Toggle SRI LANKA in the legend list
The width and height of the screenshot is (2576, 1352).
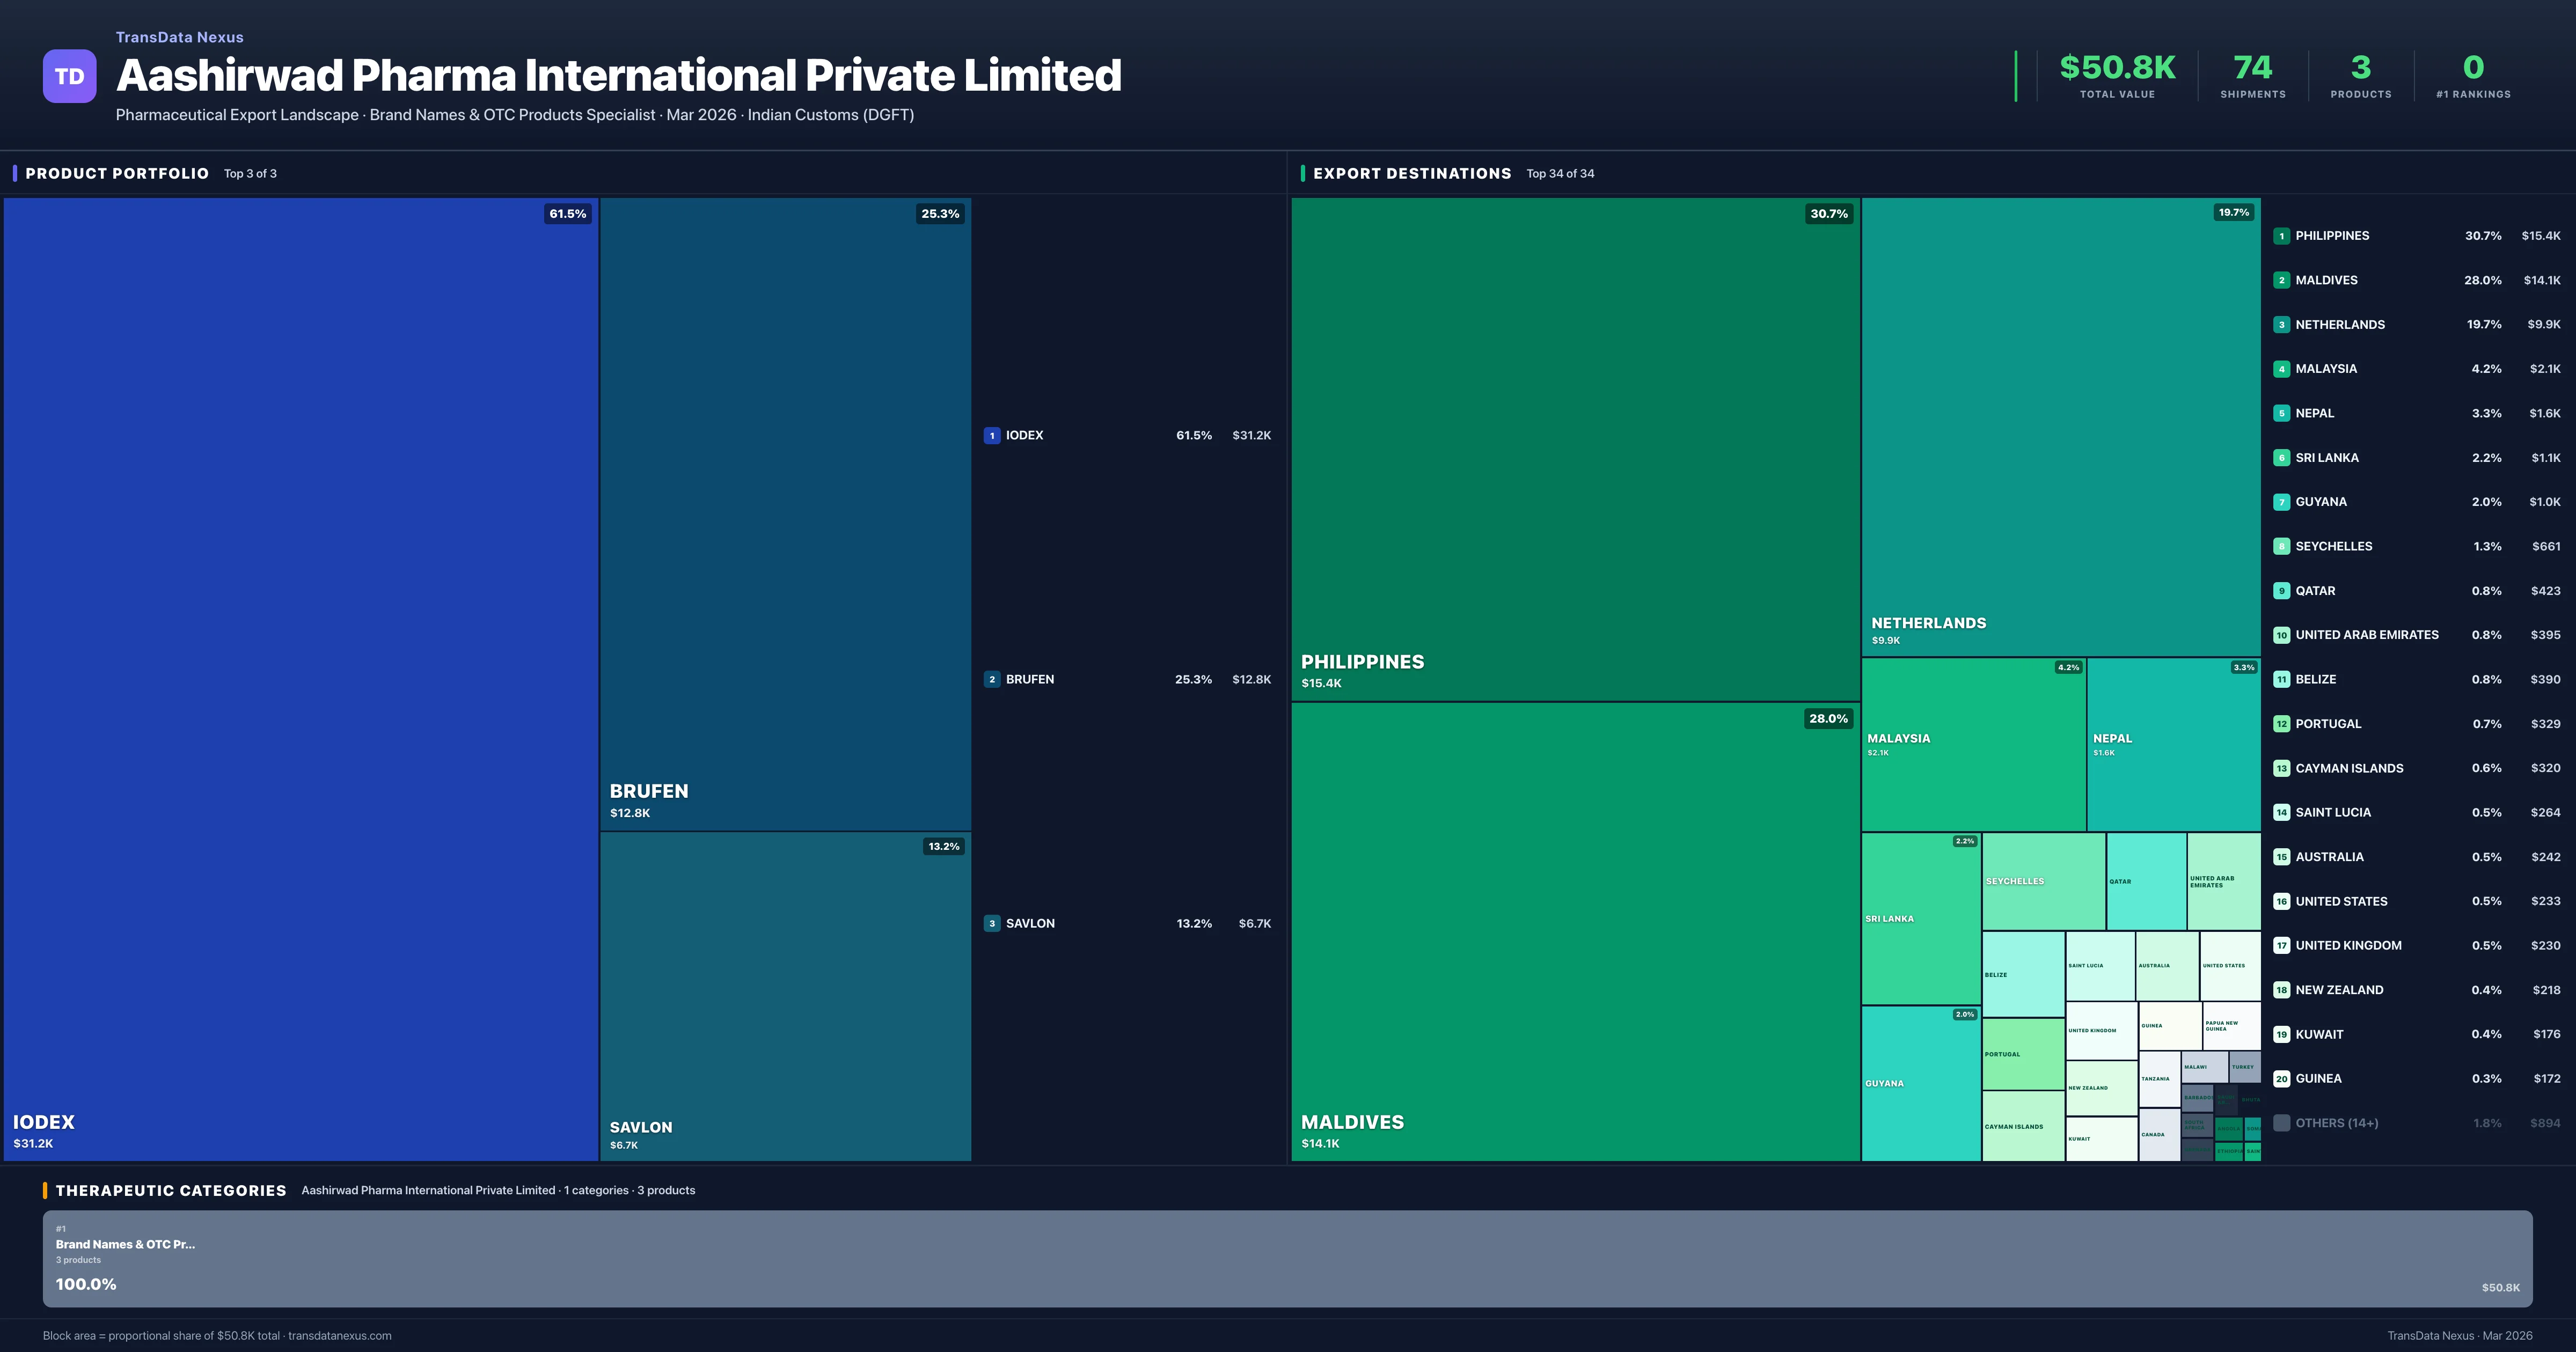(x=2329, y=457)
